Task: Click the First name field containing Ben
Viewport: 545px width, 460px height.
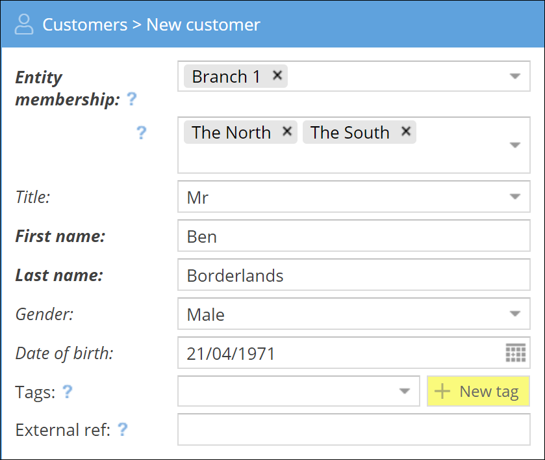Action: point(353,236)
